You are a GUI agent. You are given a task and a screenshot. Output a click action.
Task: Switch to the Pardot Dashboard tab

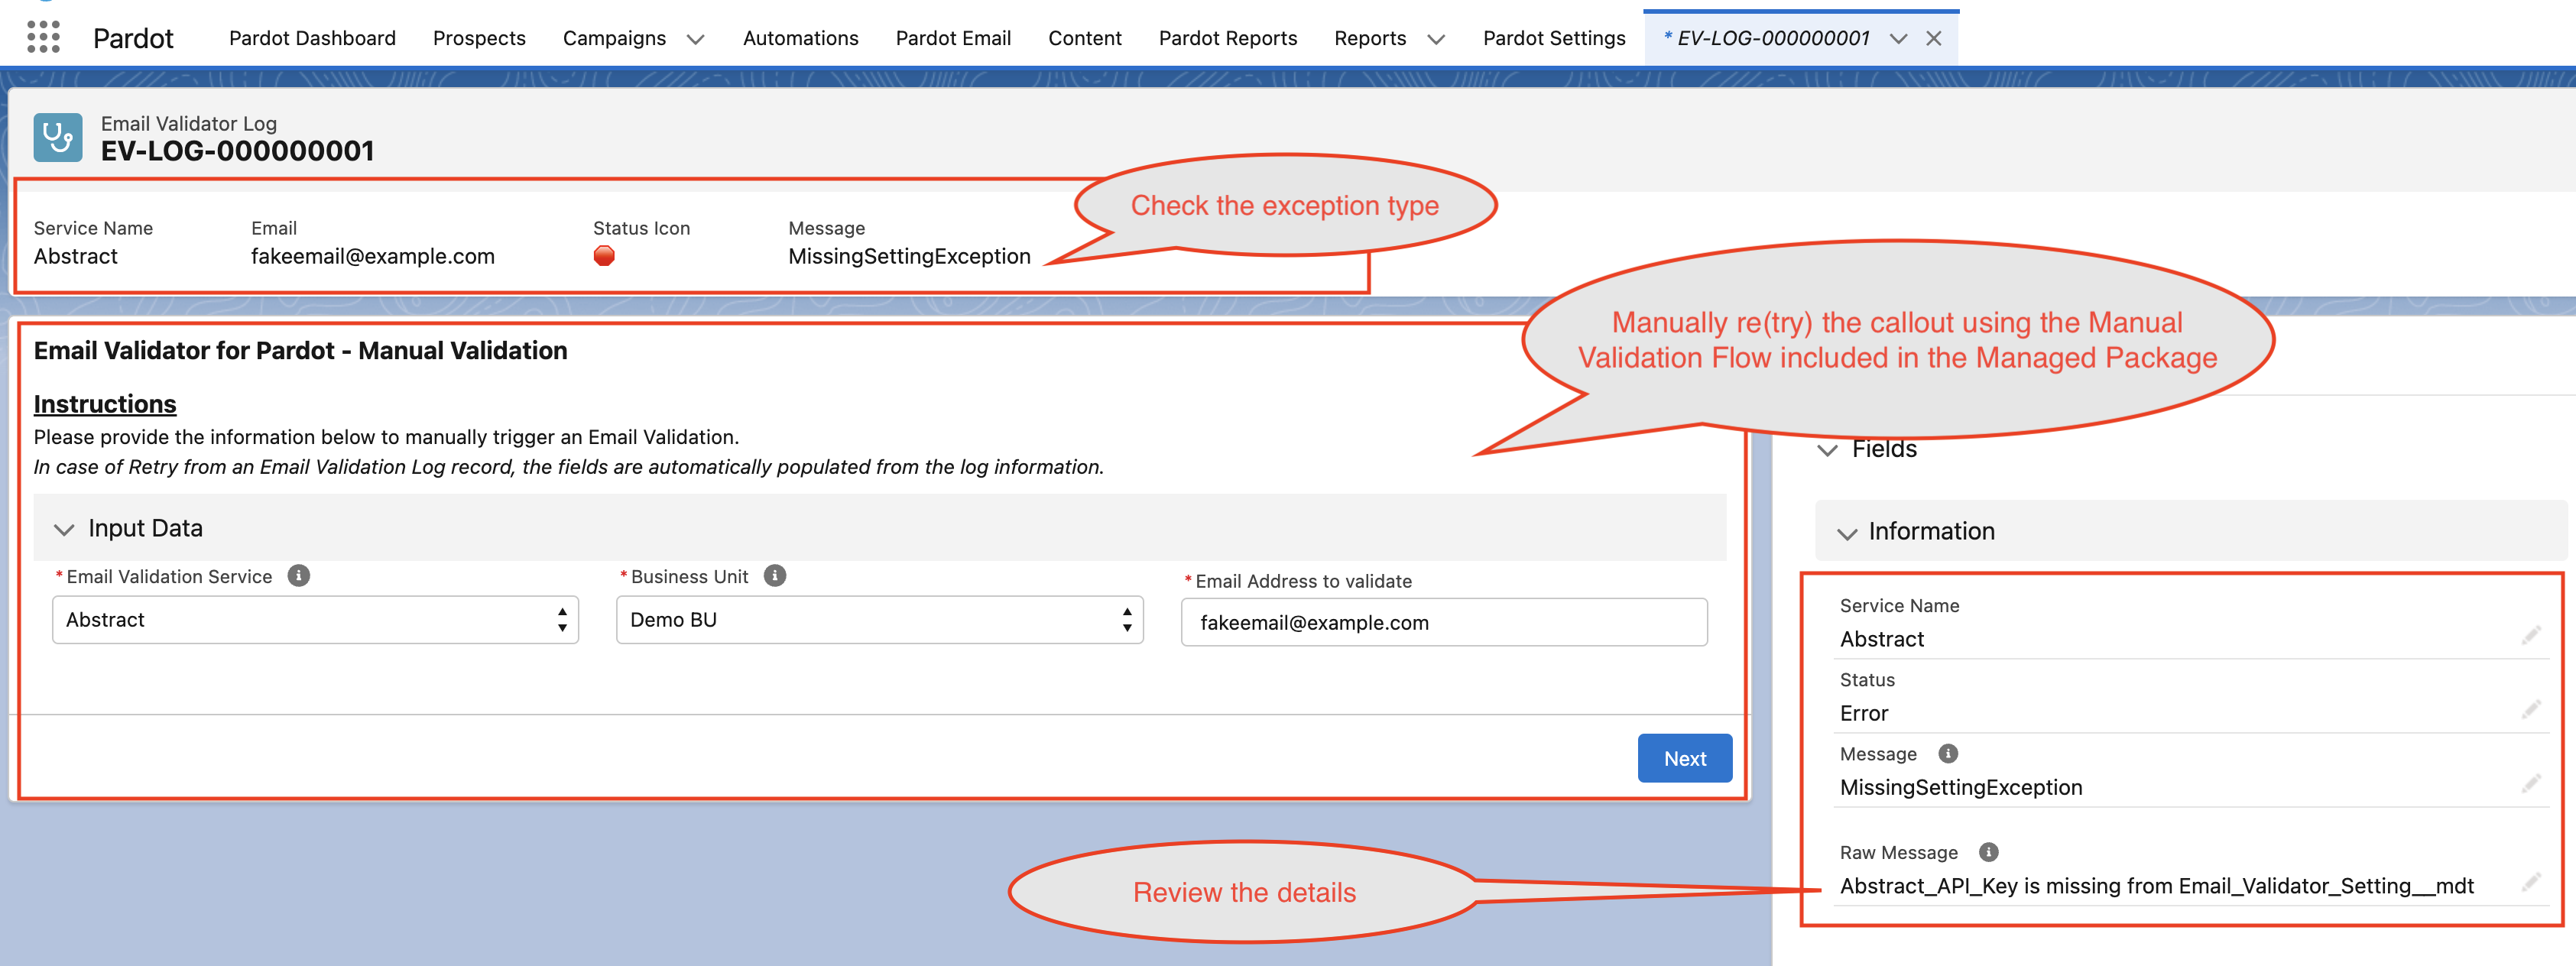pos(311,38)
